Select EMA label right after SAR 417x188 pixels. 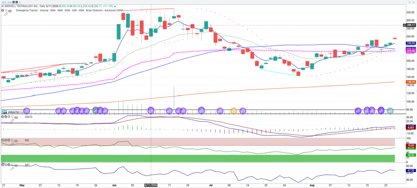[81, 10]
